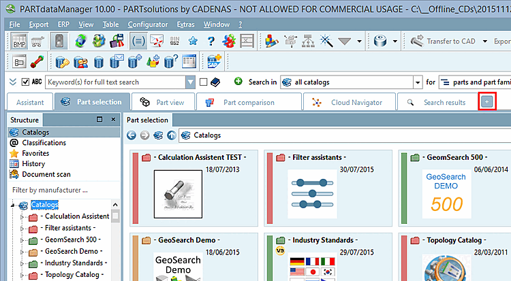Click the shopping bags with floppy icon
The height and width of the screenshot is (281, 511).
[x=117, y=41]
